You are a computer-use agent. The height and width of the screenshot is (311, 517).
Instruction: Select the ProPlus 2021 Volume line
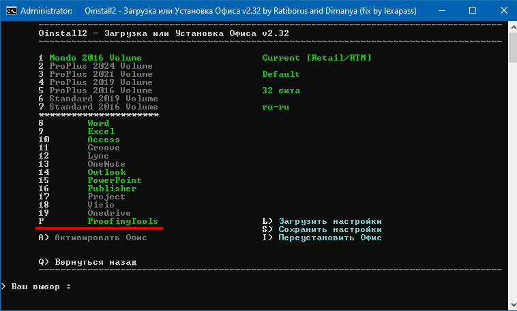pyautogui.click(x=95, y=74)
